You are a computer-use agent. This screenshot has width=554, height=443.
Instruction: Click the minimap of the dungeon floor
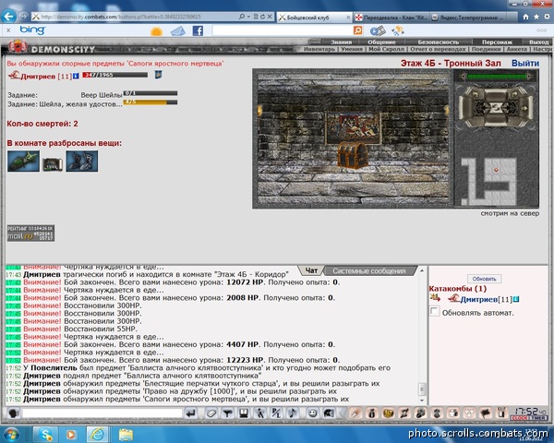click(x=491, y=181)
